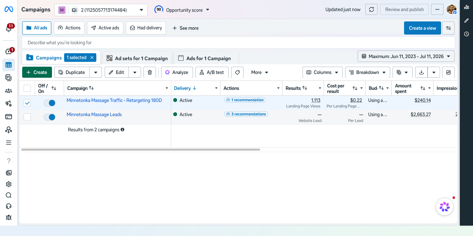Open the Breakdown dropdown
This screenshot has width=473, height=236.
tap(368, 72)
